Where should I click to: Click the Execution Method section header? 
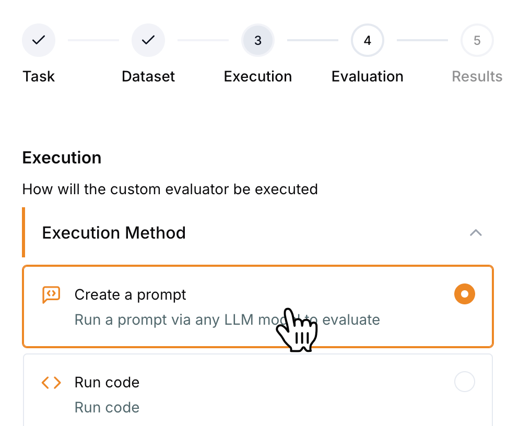pos(114,233)
